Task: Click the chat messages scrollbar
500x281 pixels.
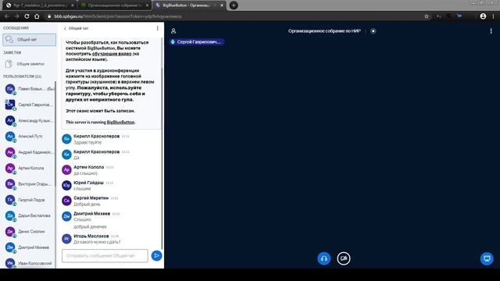Action: point(162,158)
